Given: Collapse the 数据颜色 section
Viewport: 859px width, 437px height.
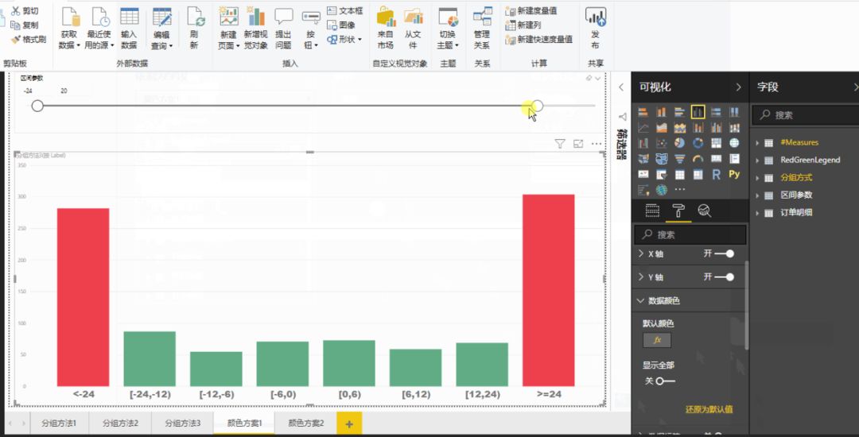Looking at the screenshot, I should [640, 301].
